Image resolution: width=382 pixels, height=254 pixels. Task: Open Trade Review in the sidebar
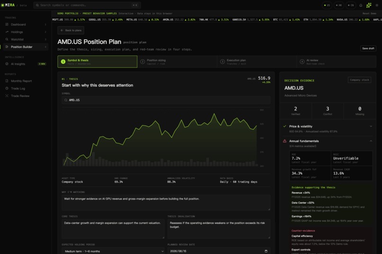coord(26,96)
